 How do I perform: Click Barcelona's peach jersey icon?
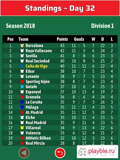pyautogui.click(x=22, y=45)
